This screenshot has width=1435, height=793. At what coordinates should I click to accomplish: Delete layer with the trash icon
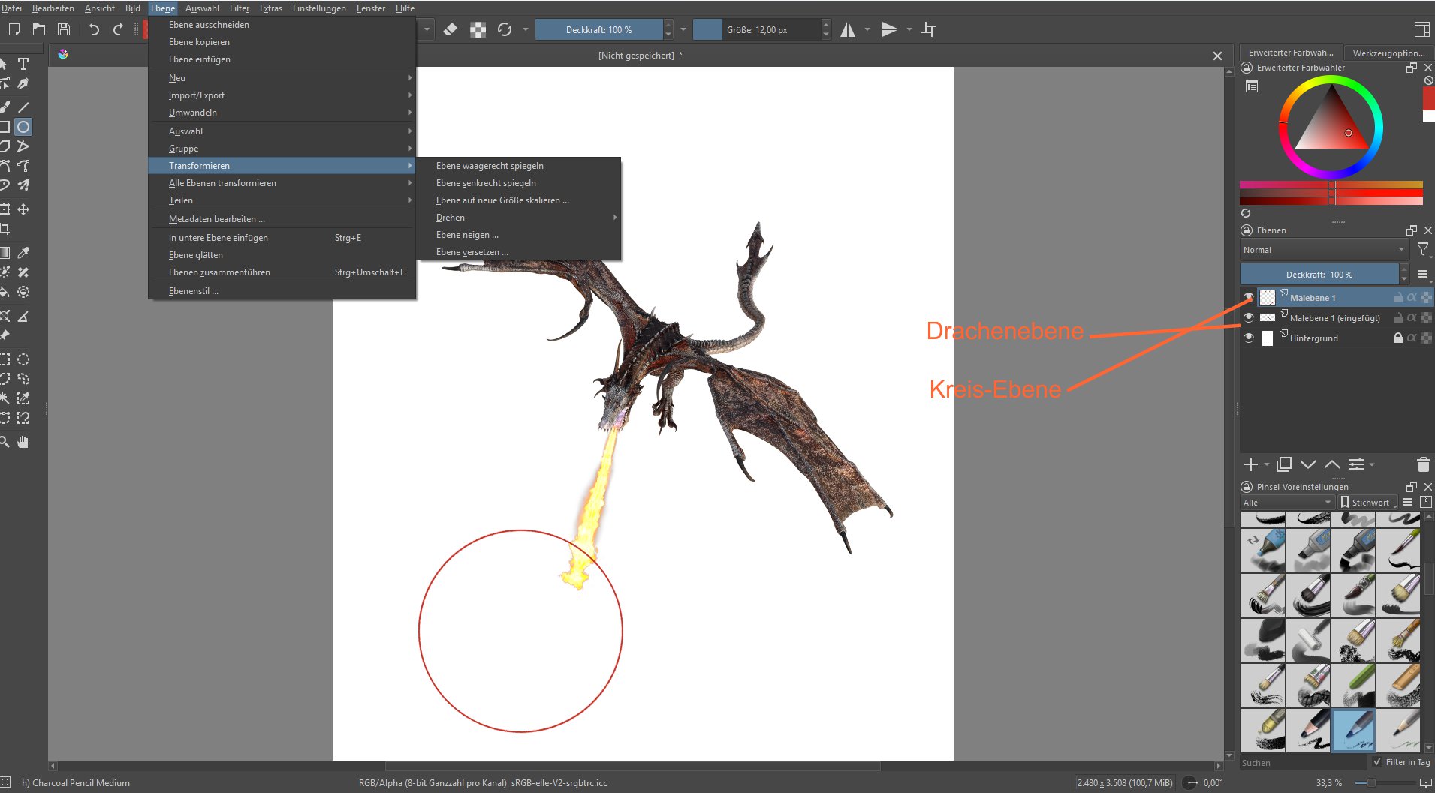click(1423, 464)
